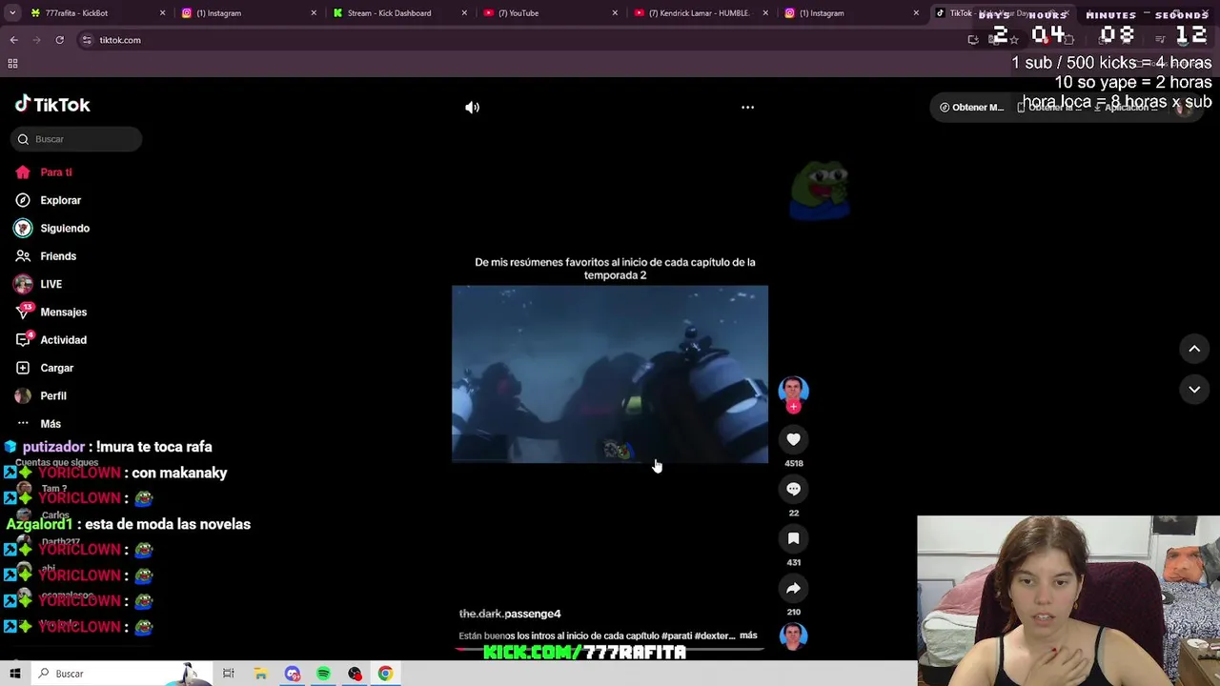The height and width of the screenshot is (686, 1220).
Task: Close the Kick Dashboard tab
Action: [x=464, y=13]
